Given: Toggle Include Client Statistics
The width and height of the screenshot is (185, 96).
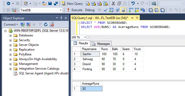Looking at the screenshot, I should point(143,10).
